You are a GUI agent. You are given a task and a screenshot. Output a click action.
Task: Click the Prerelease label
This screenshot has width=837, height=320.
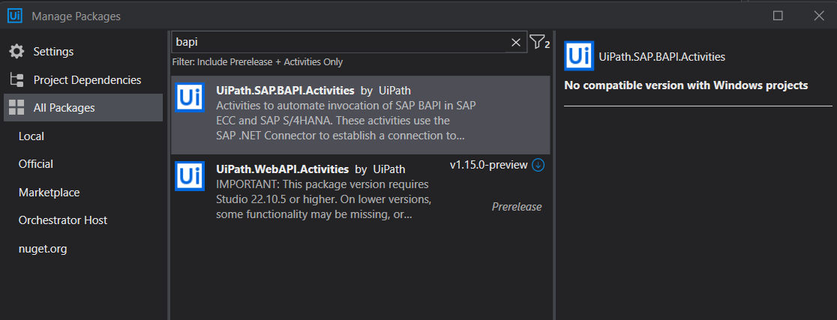[517, 207]
